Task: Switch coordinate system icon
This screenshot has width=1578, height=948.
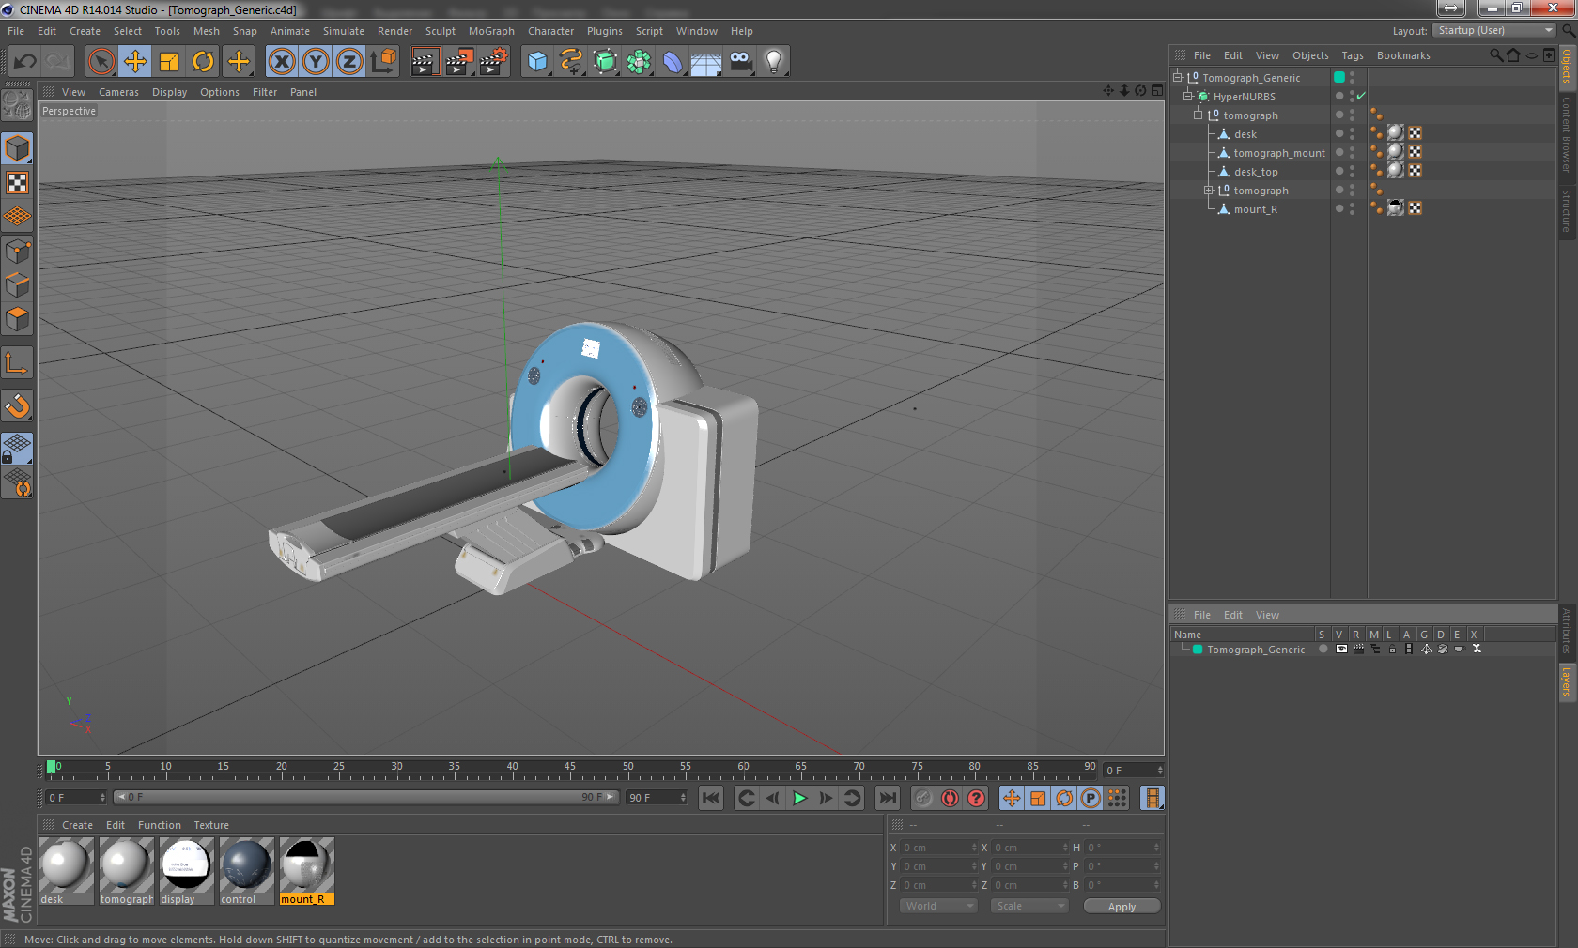Action: tap(383, 62)
